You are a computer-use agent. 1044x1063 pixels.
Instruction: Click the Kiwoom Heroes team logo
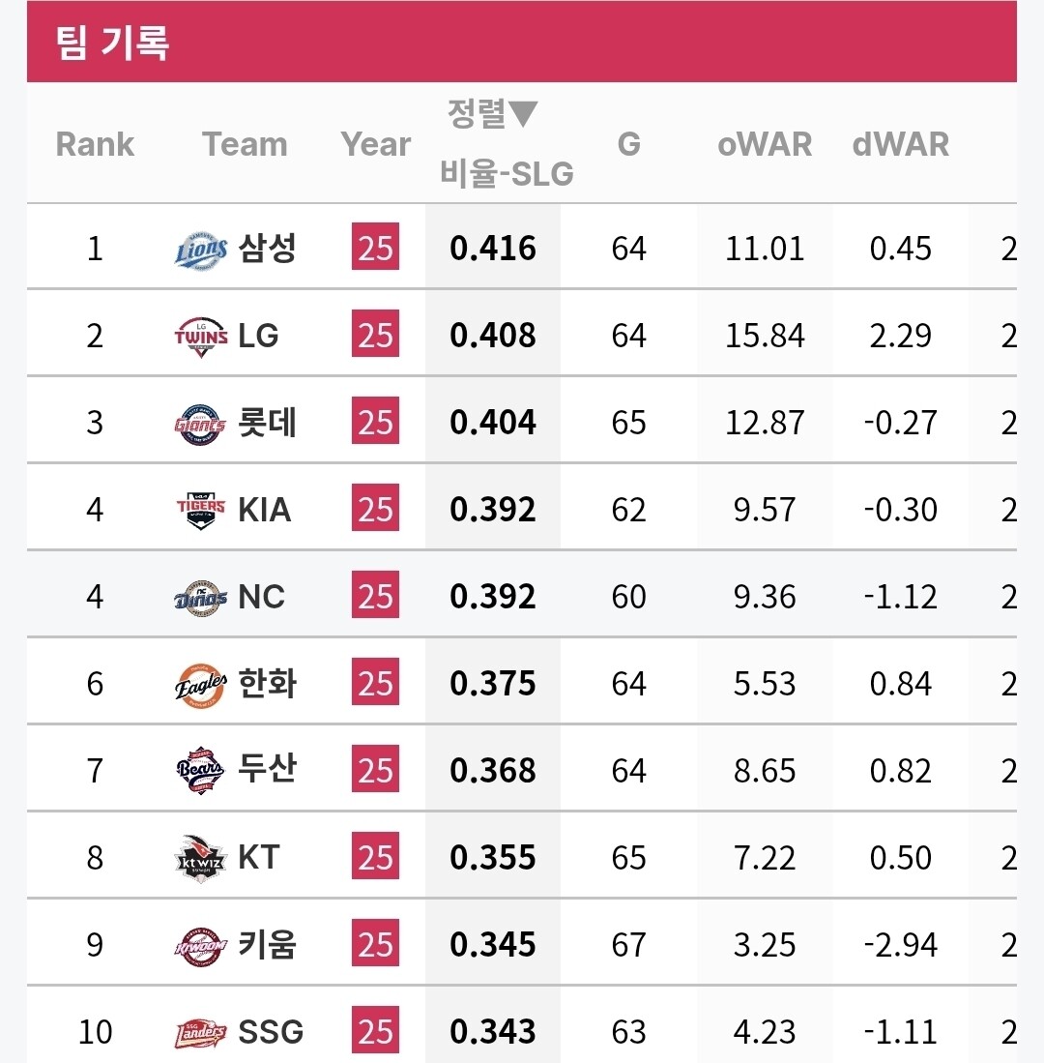click(202, 945)
